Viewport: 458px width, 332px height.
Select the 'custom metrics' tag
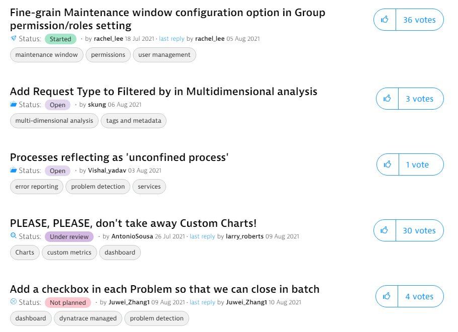pos(69,253)
